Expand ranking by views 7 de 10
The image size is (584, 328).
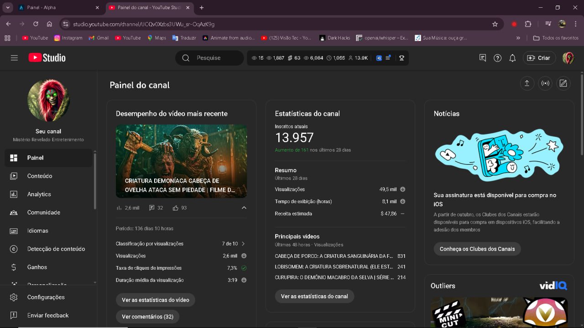click(243, 244)
